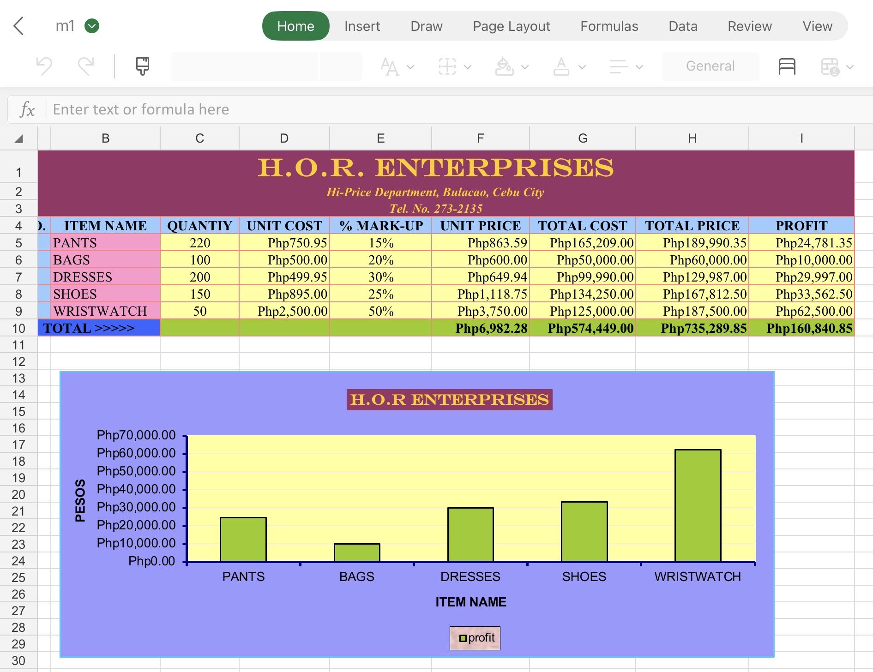Redo the last undone action

[86, 66]
